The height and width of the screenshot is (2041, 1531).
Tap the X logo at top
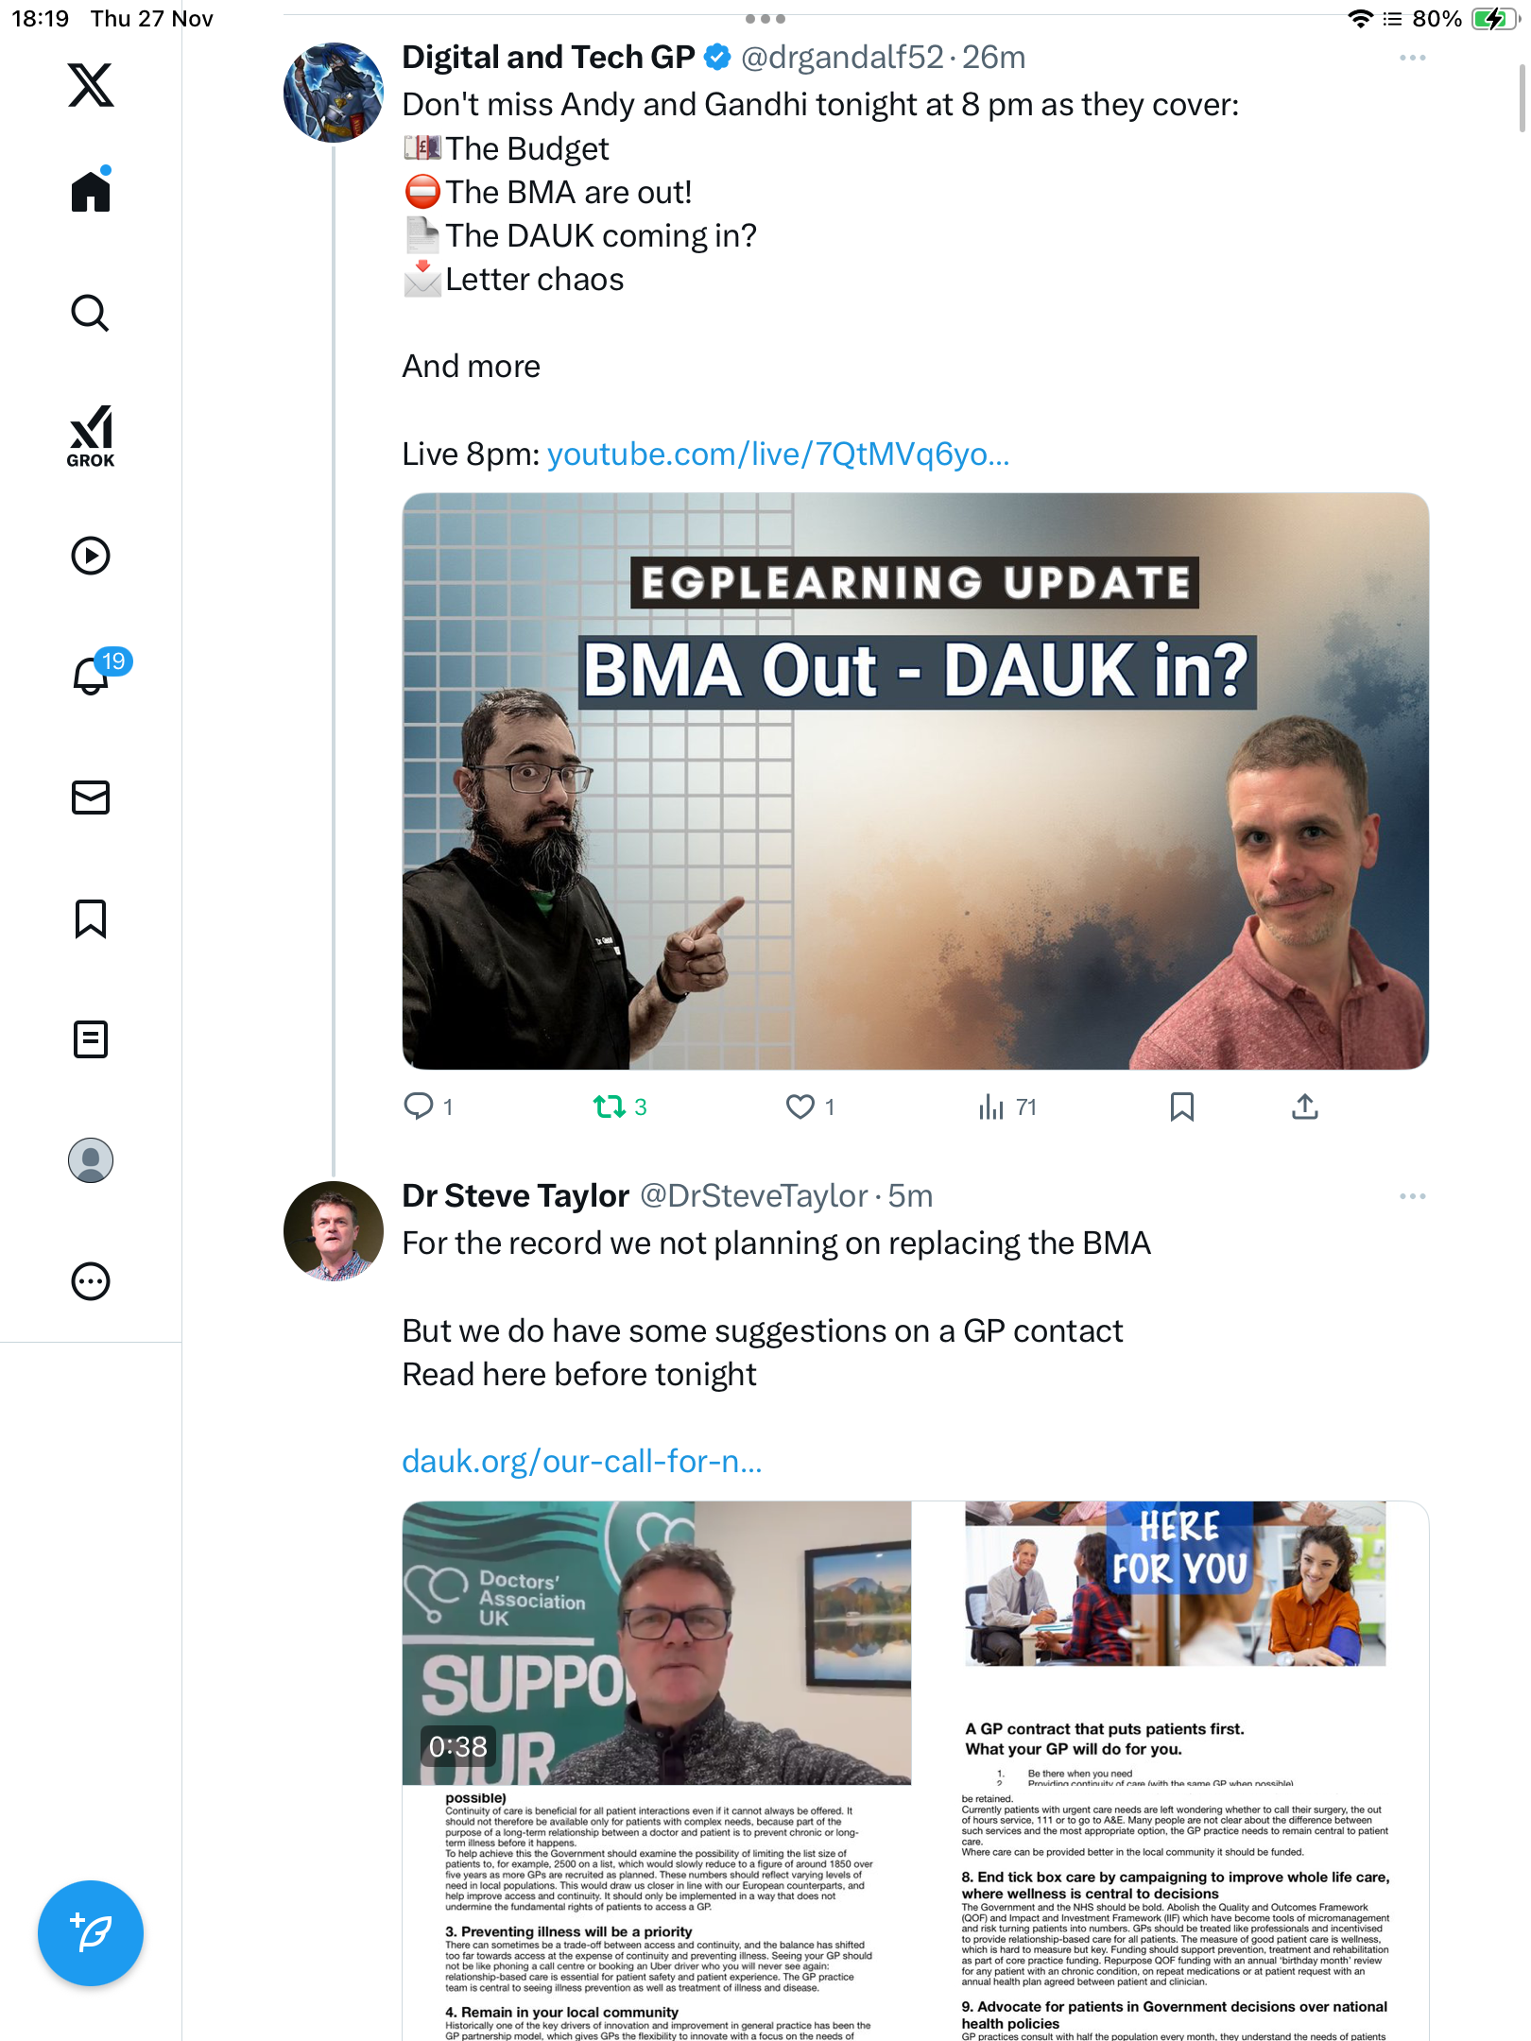point(91,85)
